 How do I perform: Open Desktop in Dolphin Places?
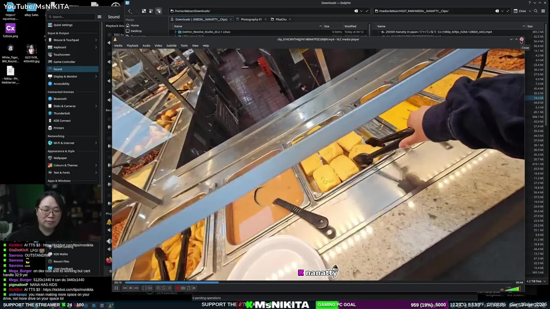pyautogui.click(x=136, y=31)
